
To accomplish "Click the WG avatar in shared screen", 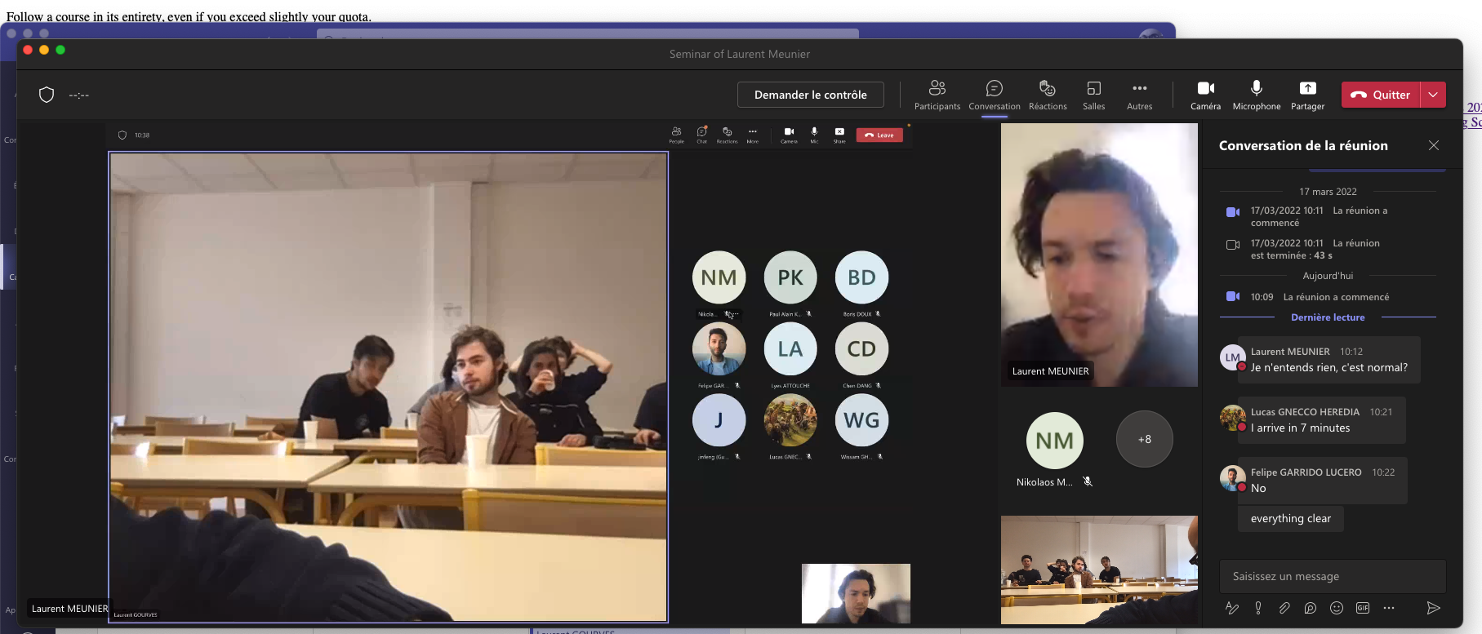I will [x=861, y=420].
